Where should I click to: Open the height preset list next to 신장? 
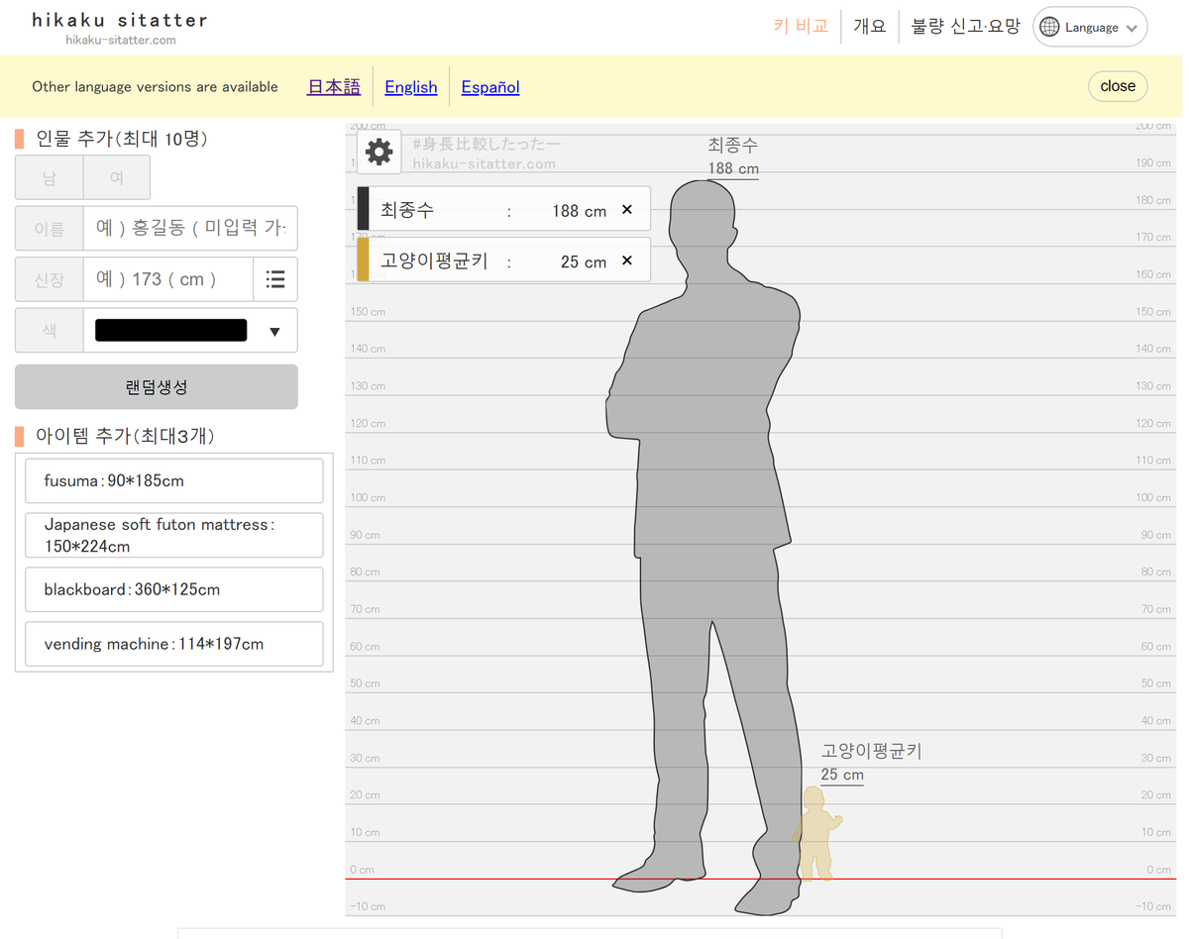[x=275, y=278]
